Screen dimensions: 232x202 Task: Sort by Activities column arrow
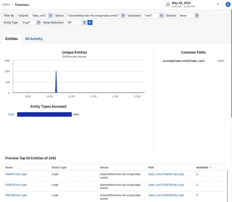(210, 167)
